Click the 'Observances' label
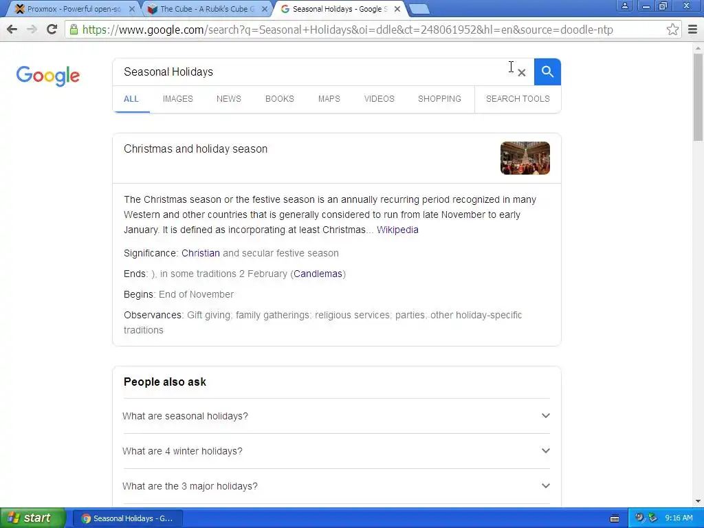Image resolution: width=704 pixels, height=528 pixels. [x=153, y=315]
